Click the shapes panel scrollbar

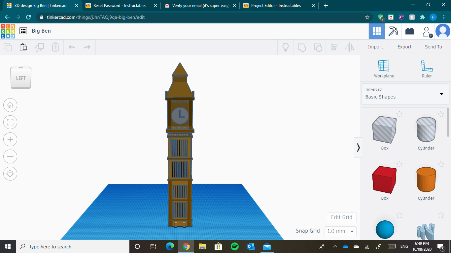[448, 122]
